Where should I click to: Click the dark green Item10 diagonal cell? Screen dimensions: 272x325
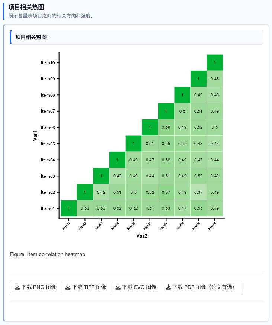215,62
